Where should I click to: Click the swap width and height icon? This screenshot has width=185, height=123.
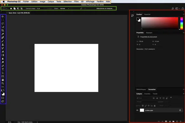tap(81, 9)
